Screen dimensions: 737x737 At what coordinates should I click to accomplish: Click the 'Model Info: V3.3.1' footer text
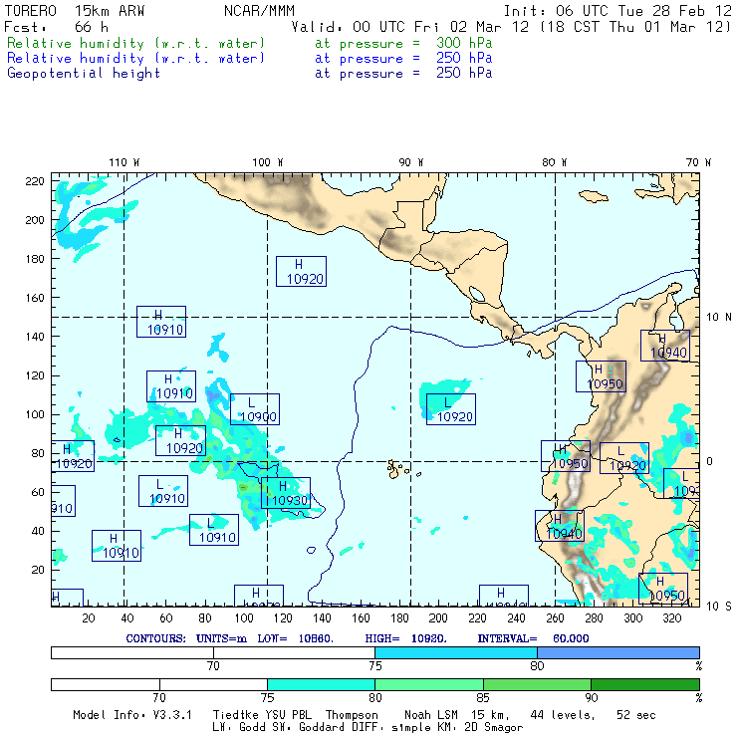point(132,715)
